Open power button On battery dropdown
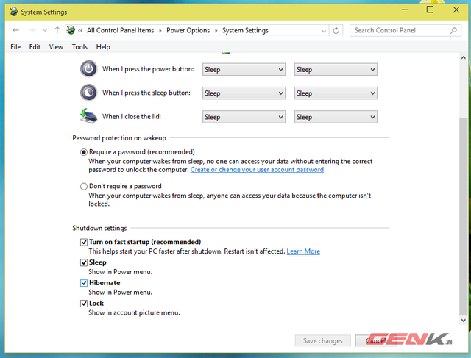 click(244, 69)
